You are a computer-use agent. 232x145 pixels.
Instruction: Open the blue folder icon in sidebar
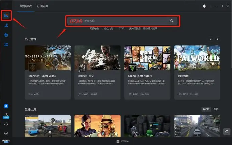pos(6,35)
